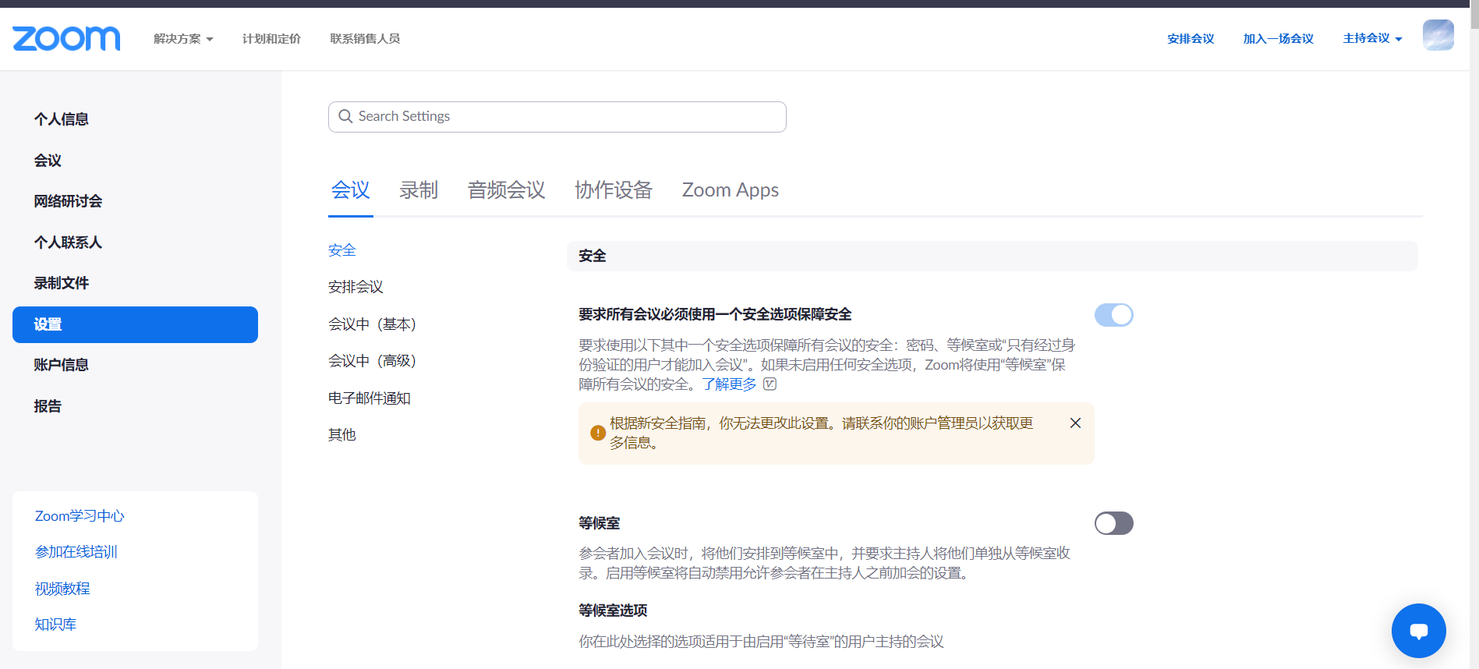This screenshot has width=1479, height=669.
Task: Jump to the 安全 settings section
Action: pos(342,250)
